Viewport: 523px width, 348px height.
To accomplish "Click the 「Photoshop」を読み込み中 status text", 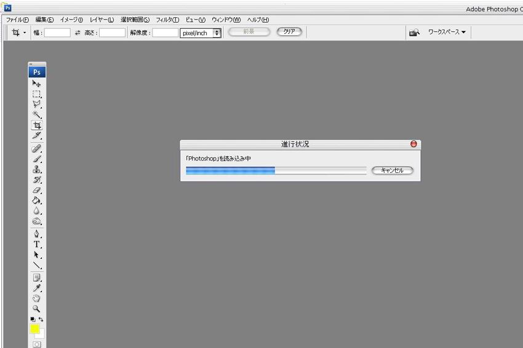I will (218, 159).
